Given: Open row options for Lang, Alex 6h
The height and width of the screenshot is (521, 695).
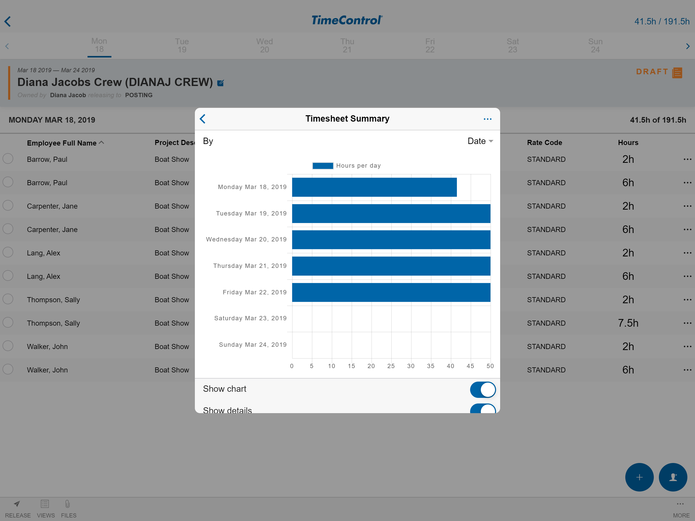Looking at the screenshot, I should pos(687,276).
